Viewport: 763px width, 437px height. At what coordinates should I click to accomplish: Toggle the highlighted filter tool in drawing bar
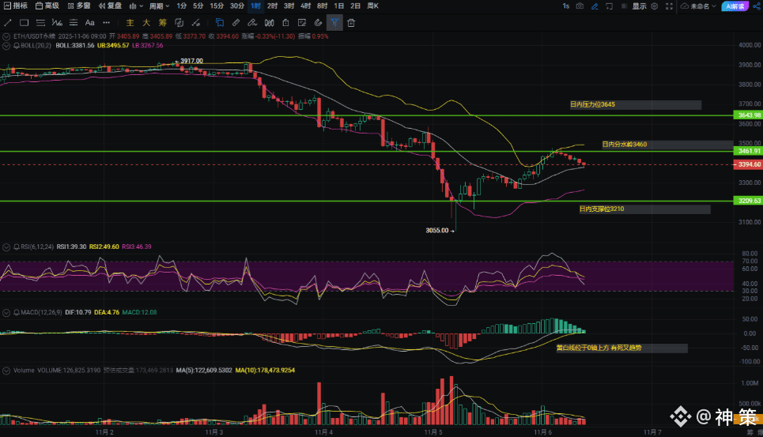click(334, 23)
